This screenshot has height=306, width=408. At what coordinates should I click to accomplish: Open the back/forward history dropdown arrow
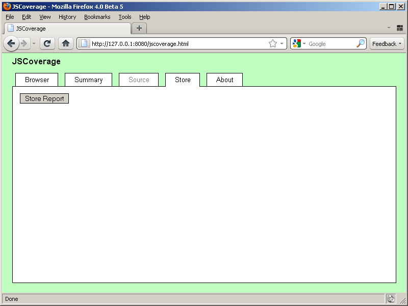click(x=34, y=44)
